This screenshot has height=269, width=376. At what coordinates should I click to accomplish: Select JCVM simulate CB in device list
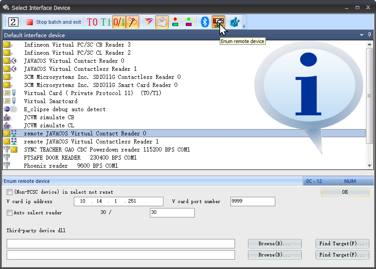(49, 117)
